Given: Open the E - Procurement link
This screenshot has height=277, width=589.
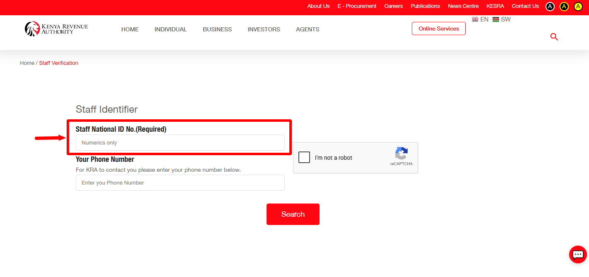Looking at the screenshot, I should pos(357,6).
